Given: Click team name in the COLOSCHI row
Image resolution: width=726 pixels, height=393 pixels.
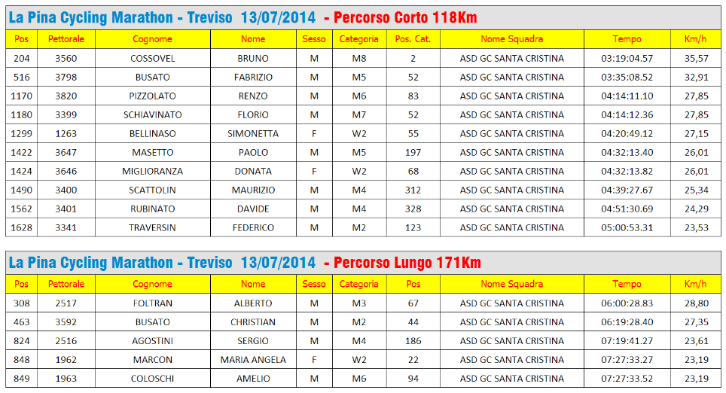Looking at the screenshot, I should 511,379.
